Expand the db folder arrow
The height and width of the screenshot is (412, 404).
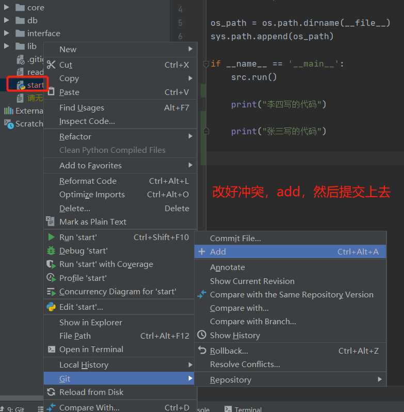[x=7, y=20]
